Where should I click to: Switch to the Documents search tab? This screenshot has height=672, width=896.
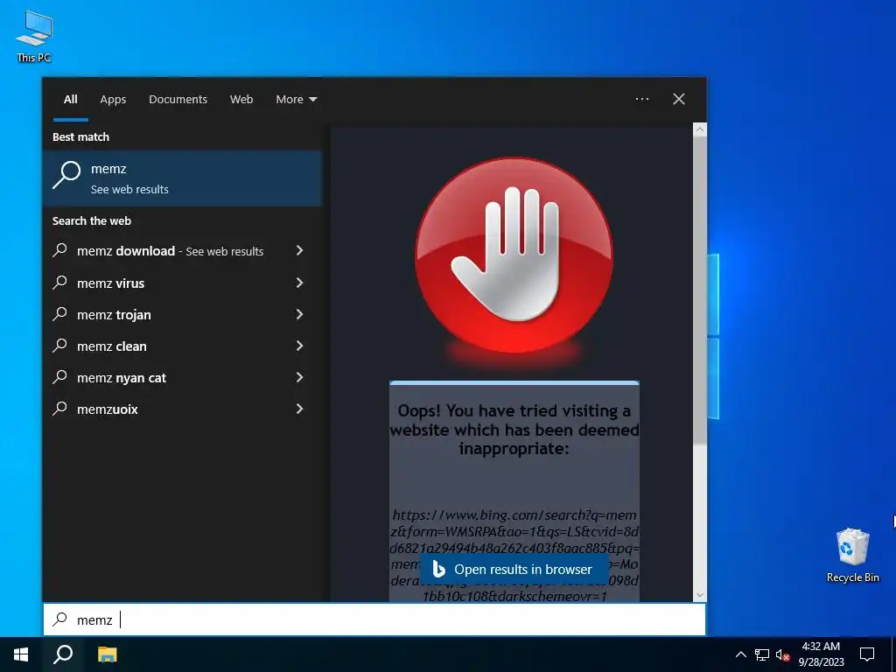pos(178,100)
